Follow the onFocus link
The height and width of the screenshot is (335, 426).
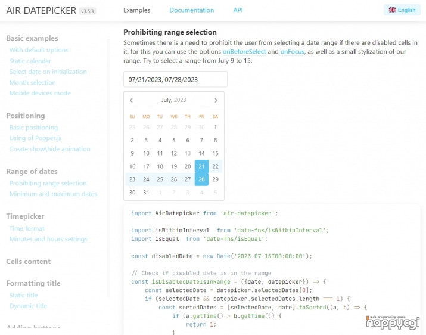293,52
